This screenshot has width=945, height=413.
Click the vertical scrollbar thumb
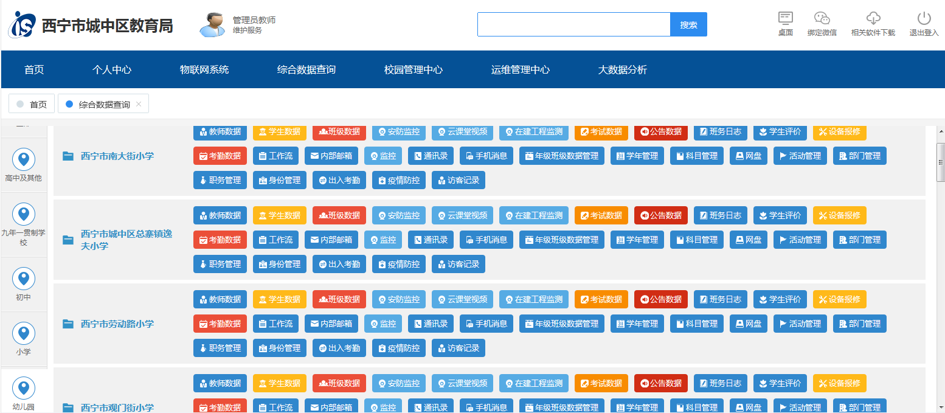tap(940, 162)
